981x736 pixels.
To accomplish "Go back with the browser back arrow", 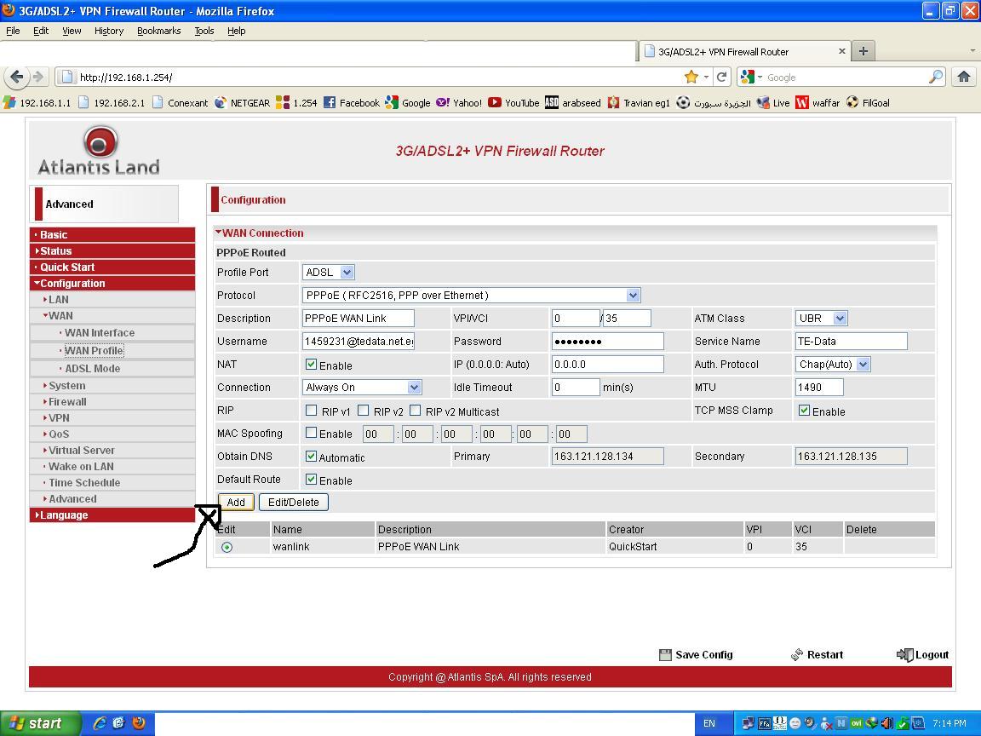I will 17,77.
